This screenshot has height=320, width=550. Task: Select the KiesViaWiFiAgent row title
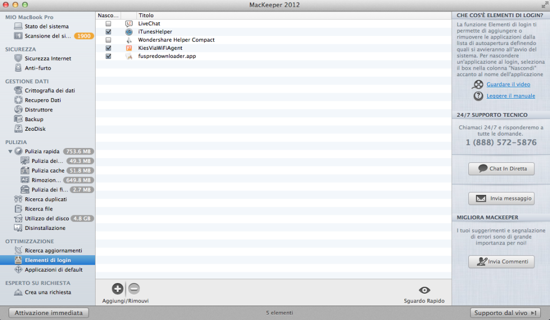(x=160, y=48)
